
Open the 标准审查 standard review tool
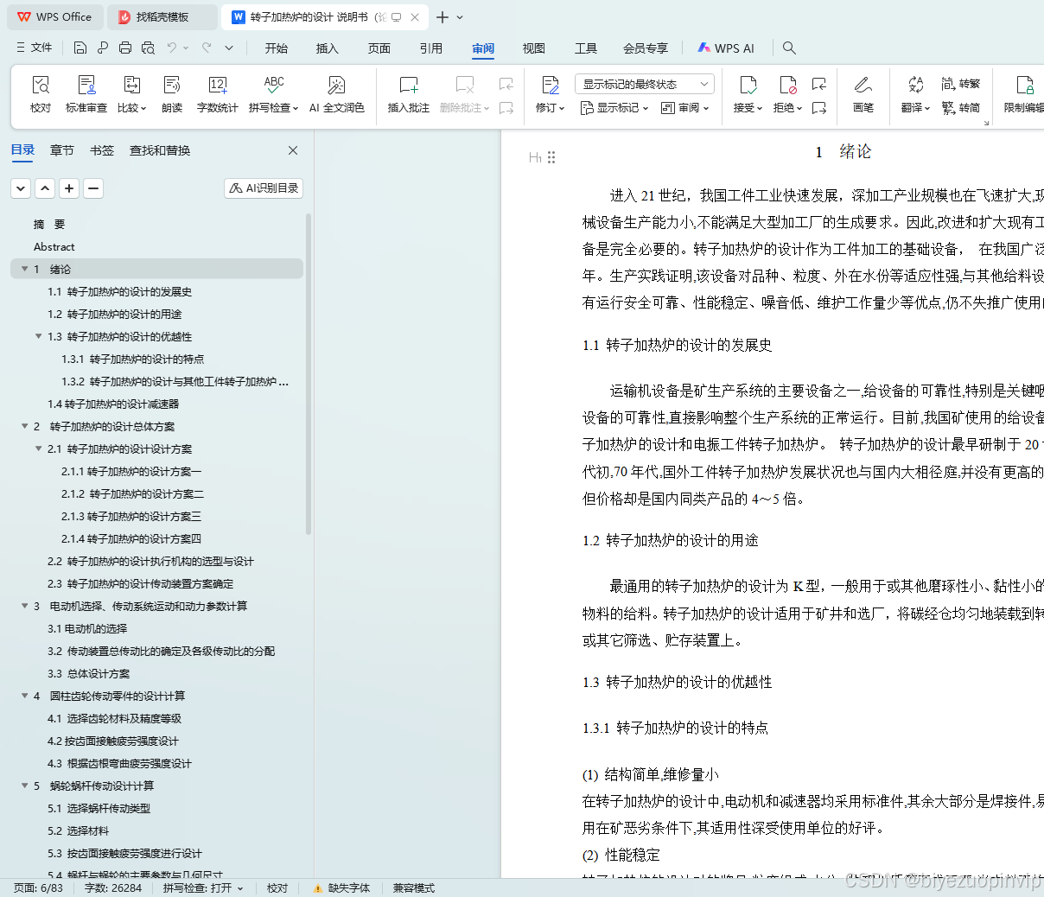click(86, 93)
